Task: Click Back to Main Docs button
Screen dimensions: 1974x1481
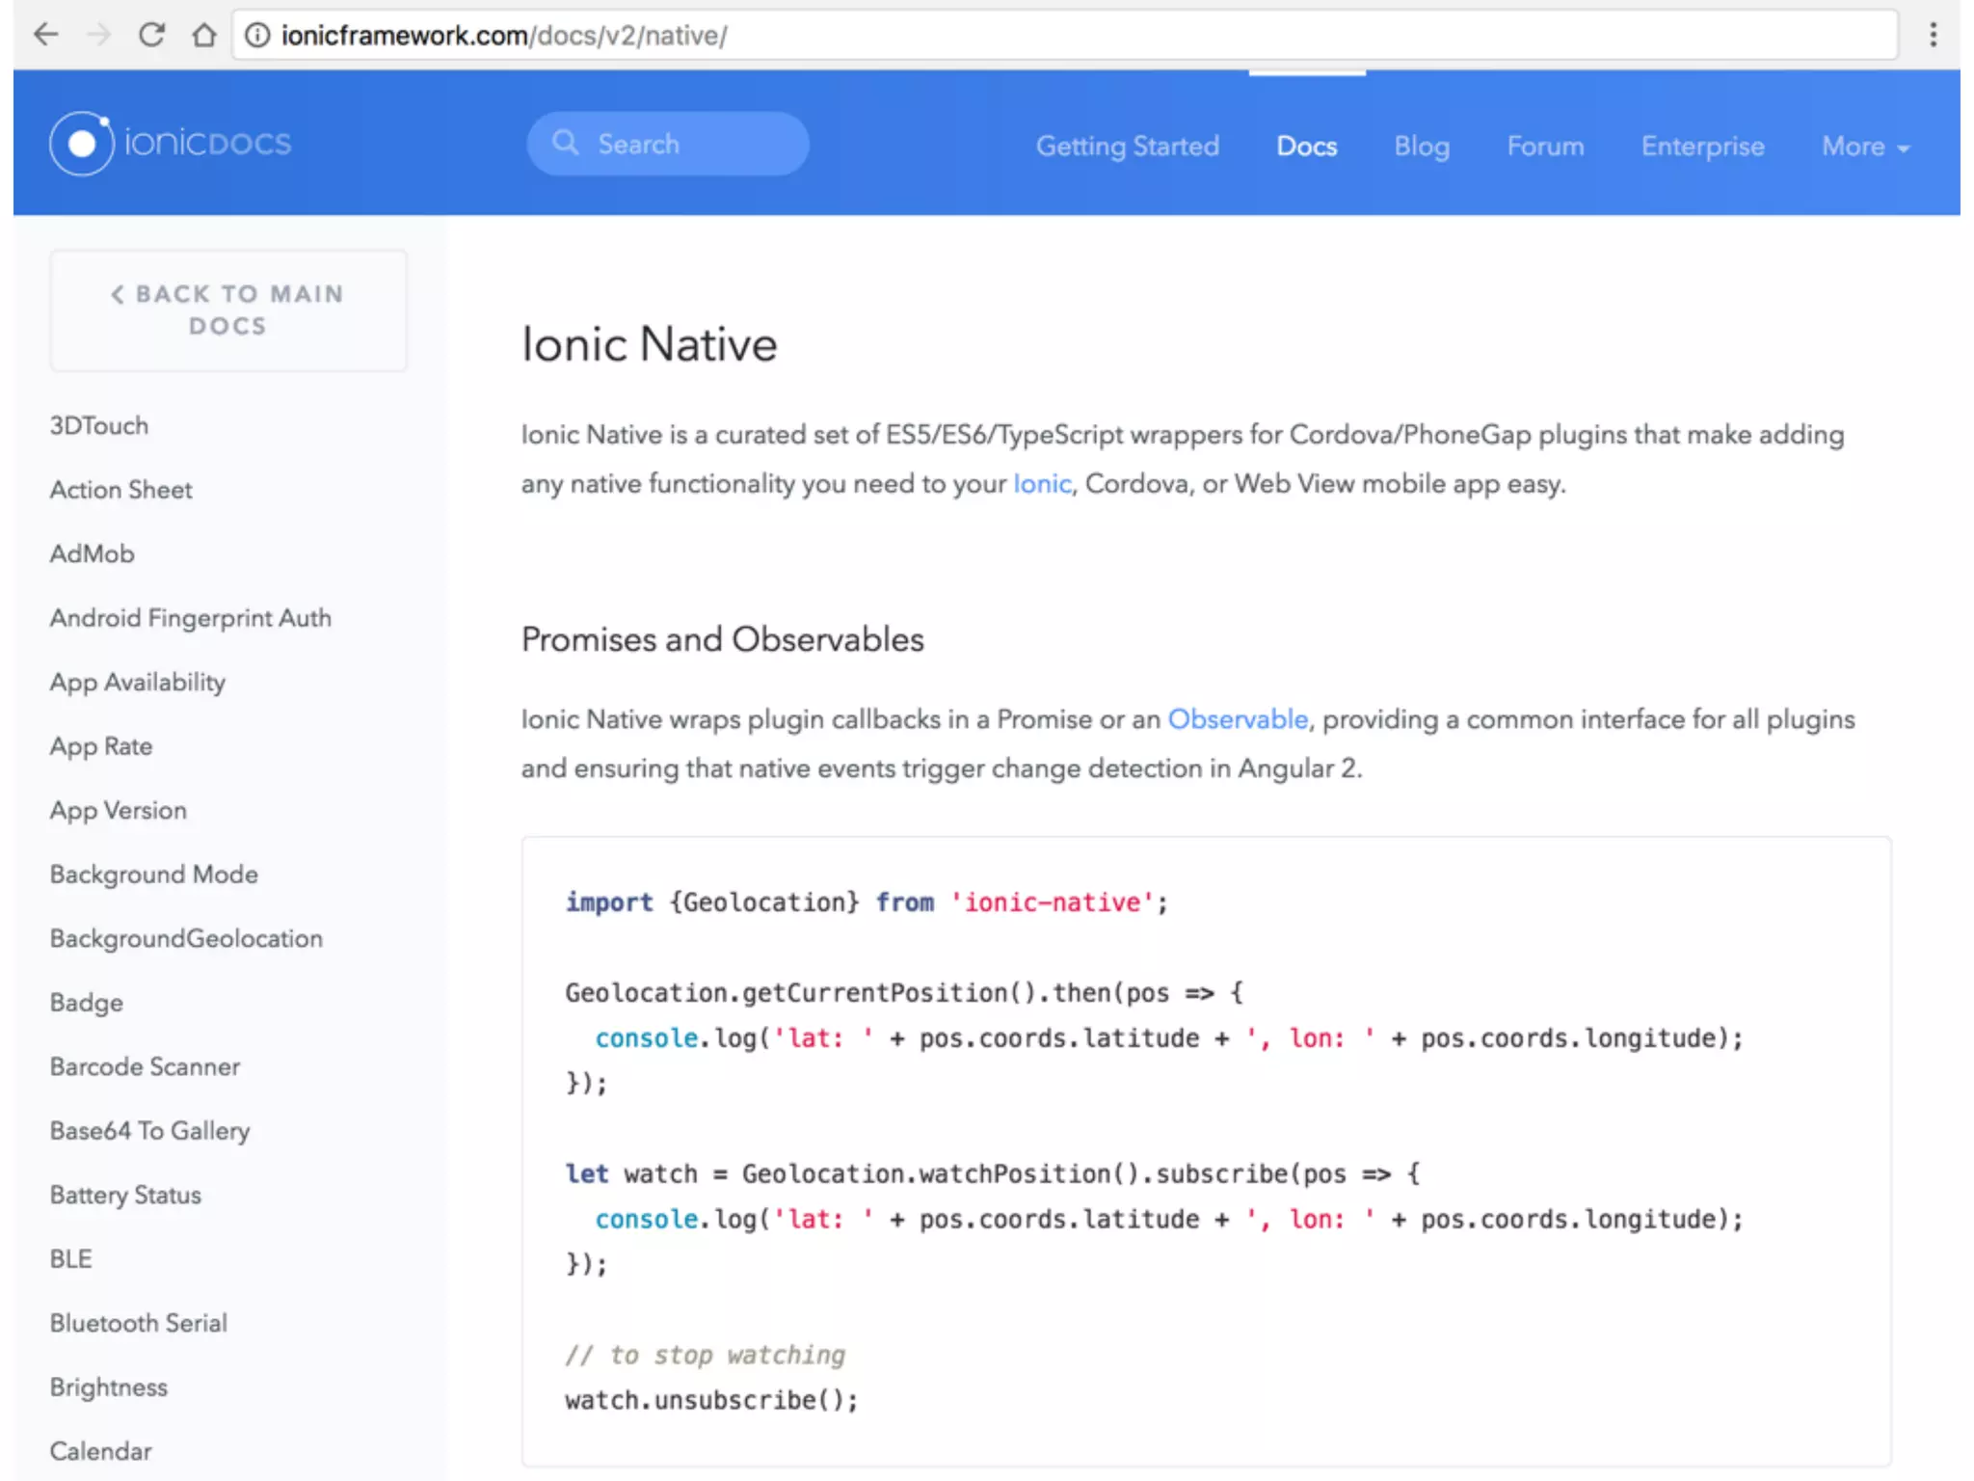Action: [x=227, y=310]
